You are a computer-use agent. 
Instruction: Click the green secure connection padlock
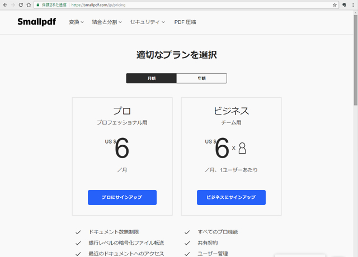[x=37, y=4]
